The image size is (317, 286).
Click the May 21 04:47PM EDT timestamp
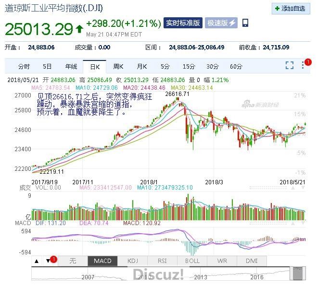pyautogui.click(x=114, y=35)
